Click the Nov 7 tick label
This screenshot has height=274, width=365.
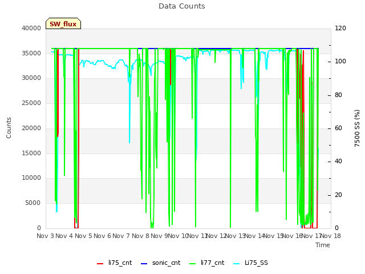coord(121,236)
